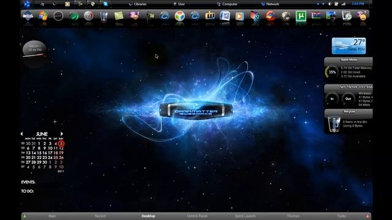The image size is (392, 220).
Task: Click the system tray clock time
Action: point(358,4)
